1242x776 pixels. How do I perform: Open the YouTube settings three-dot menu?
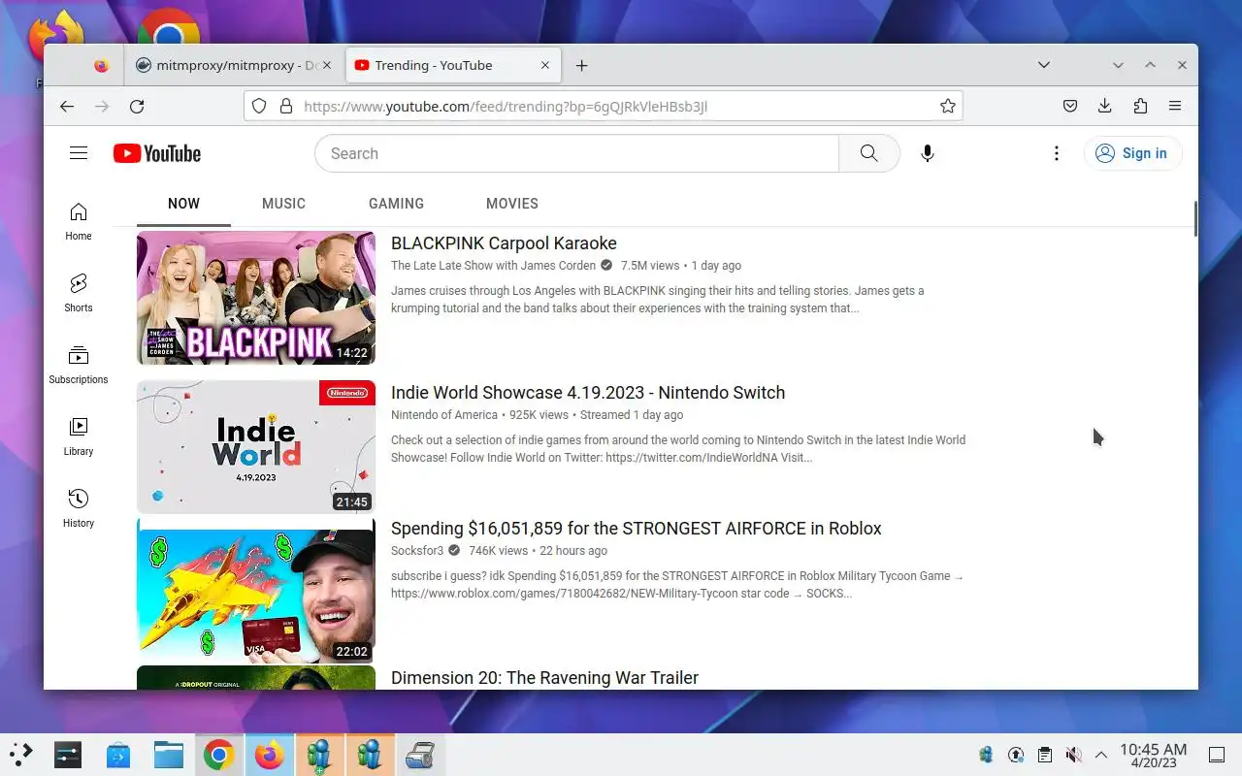point(1057,153)
